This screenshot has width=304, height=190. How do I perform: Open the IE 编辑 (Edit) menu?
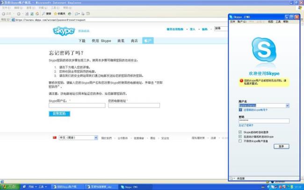(x=18, y=8)
